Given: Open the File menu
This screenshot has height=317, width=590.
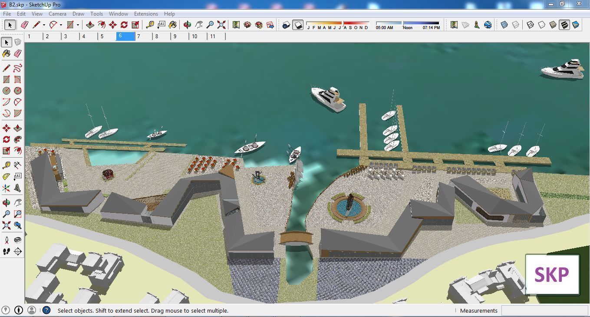Looking at the screenshot, I should 7,14.
